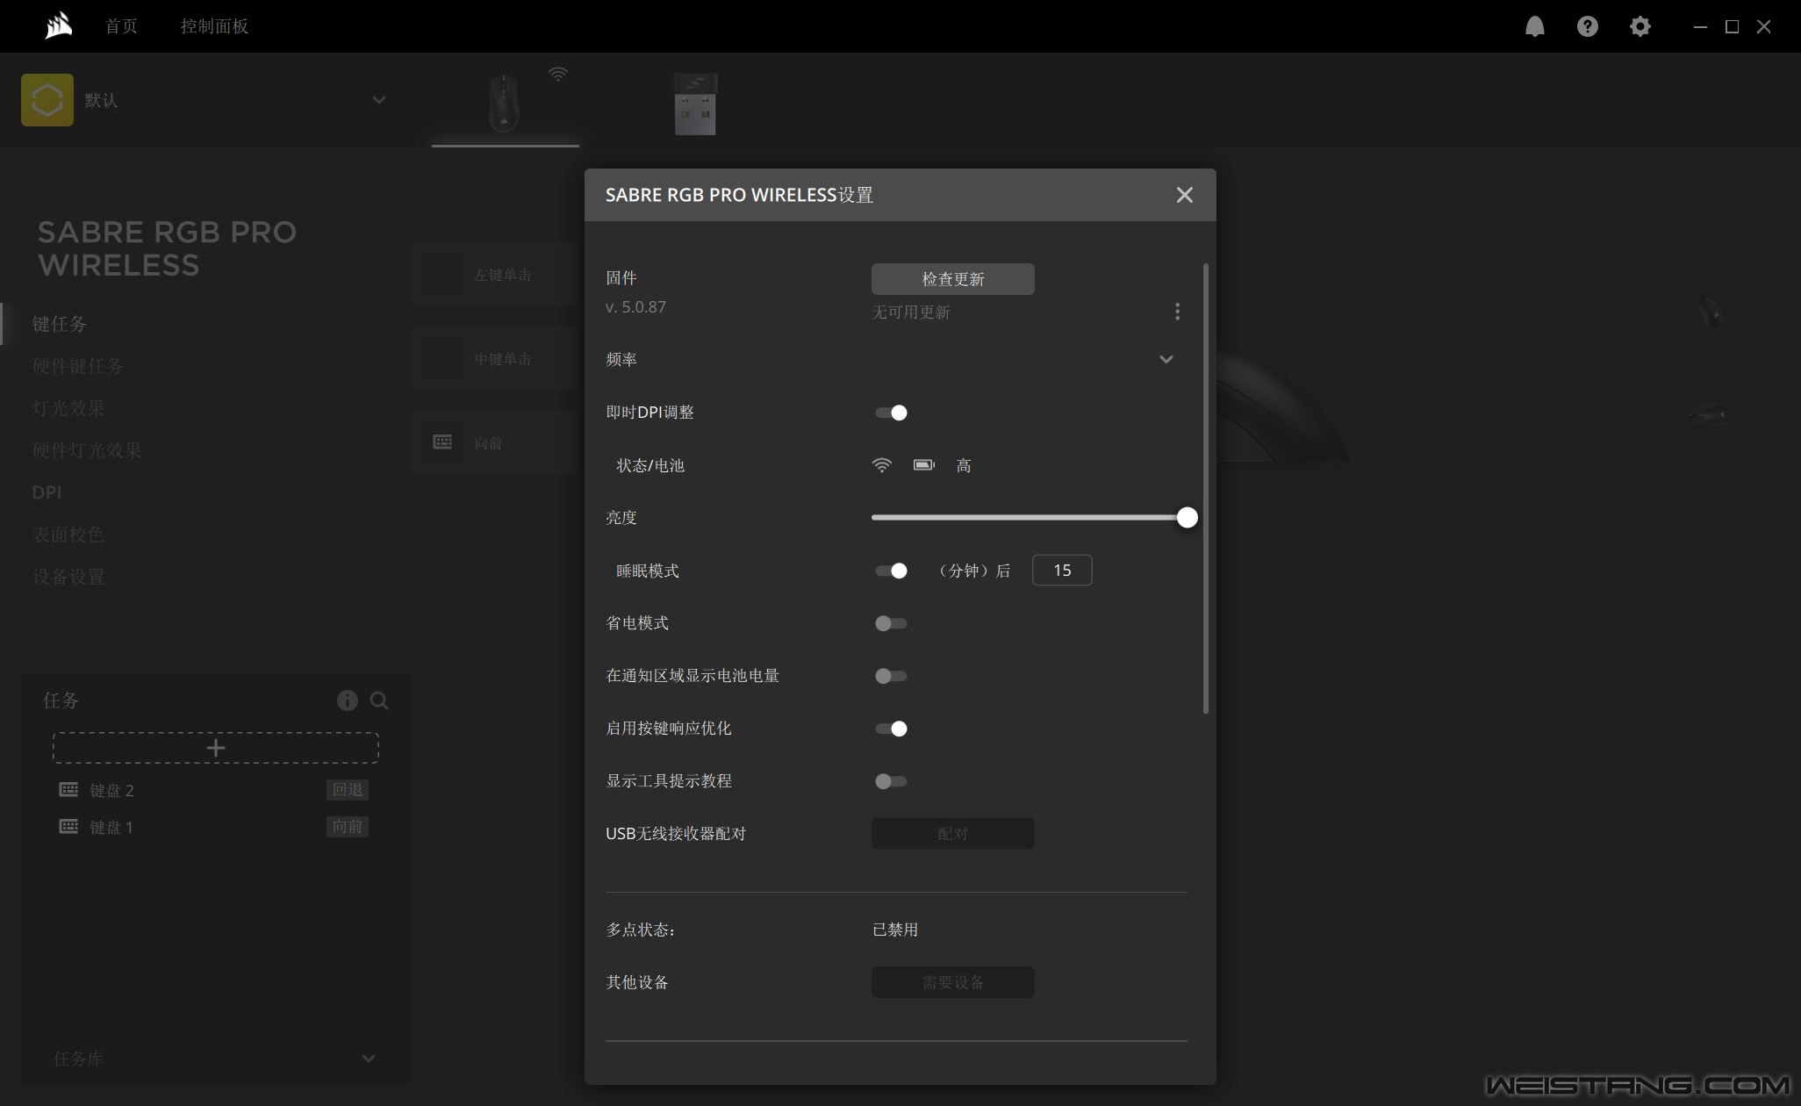This screenshot has width=1801, height=1106.
Task: Toggle 睡眠模式 switch
Action: [x=891, y=571]
